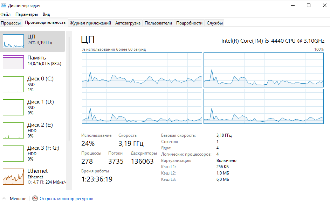Open the Память usage graph icon

tap(13, 62)
